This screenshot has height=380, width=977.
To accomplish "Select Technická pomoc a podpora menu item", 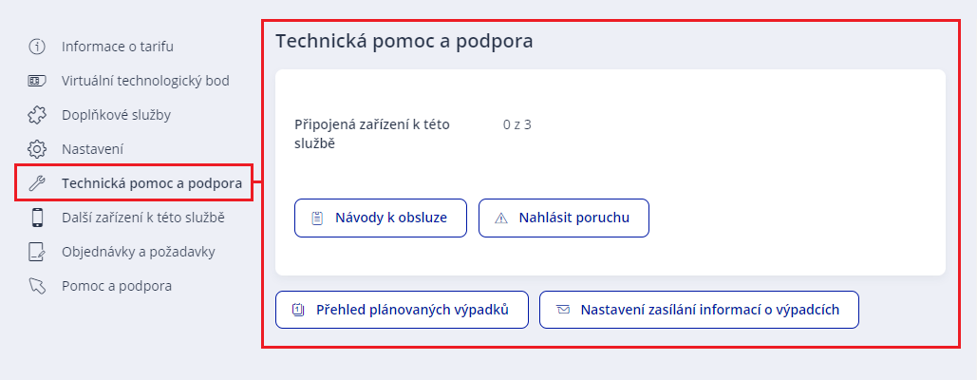I will tap(152, 183).
